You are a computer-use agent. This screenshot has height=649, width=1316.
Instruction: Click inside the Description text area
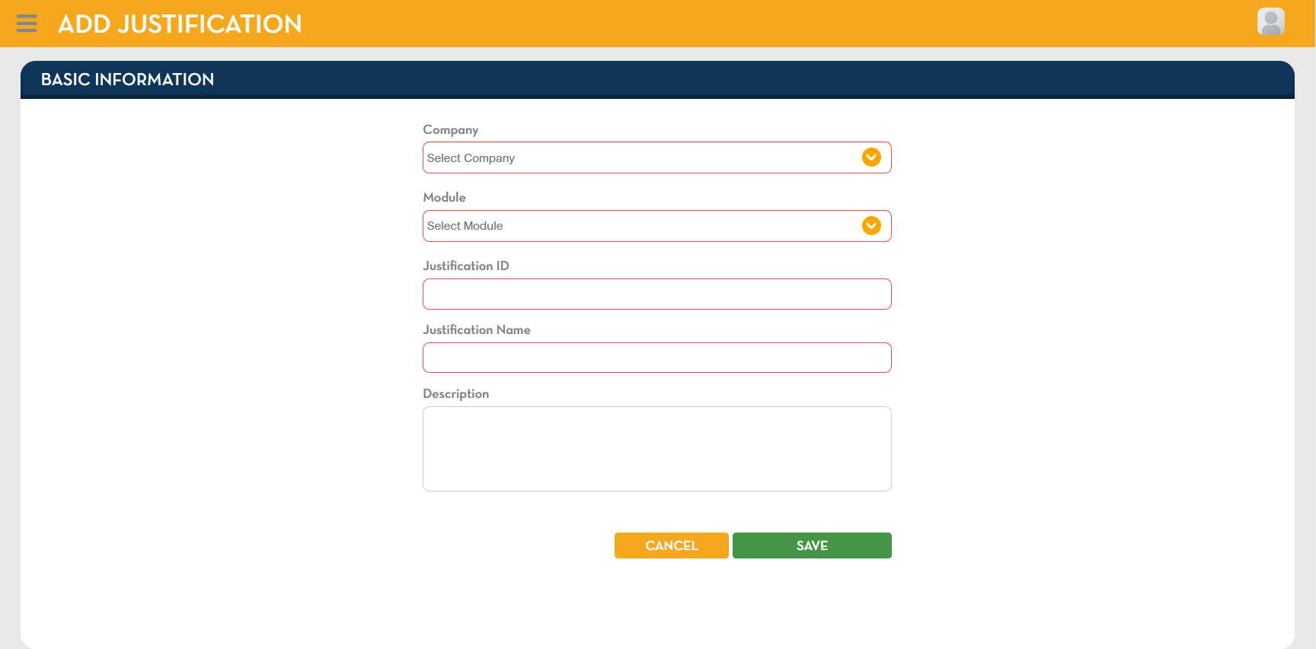656,449
